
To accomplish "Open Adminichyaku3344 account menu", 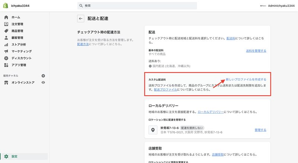I will 277,6.
